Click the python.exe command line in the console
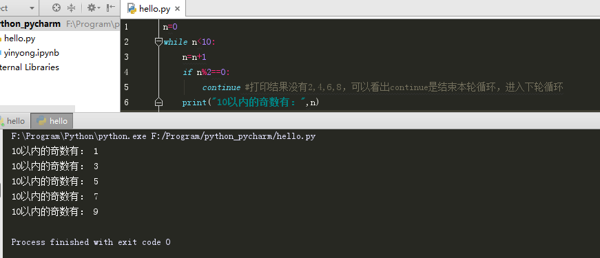This screenshot has height=258, width=600. coord(163,136)
